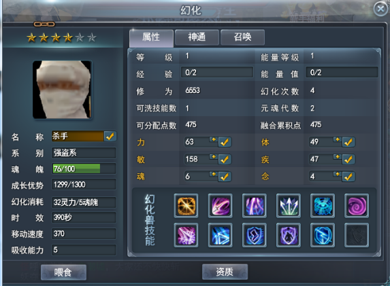Viewport: 390px width, 286px height.
Task: Select the purple spiral vortex skill icon
Action: [x=357, y=206]
